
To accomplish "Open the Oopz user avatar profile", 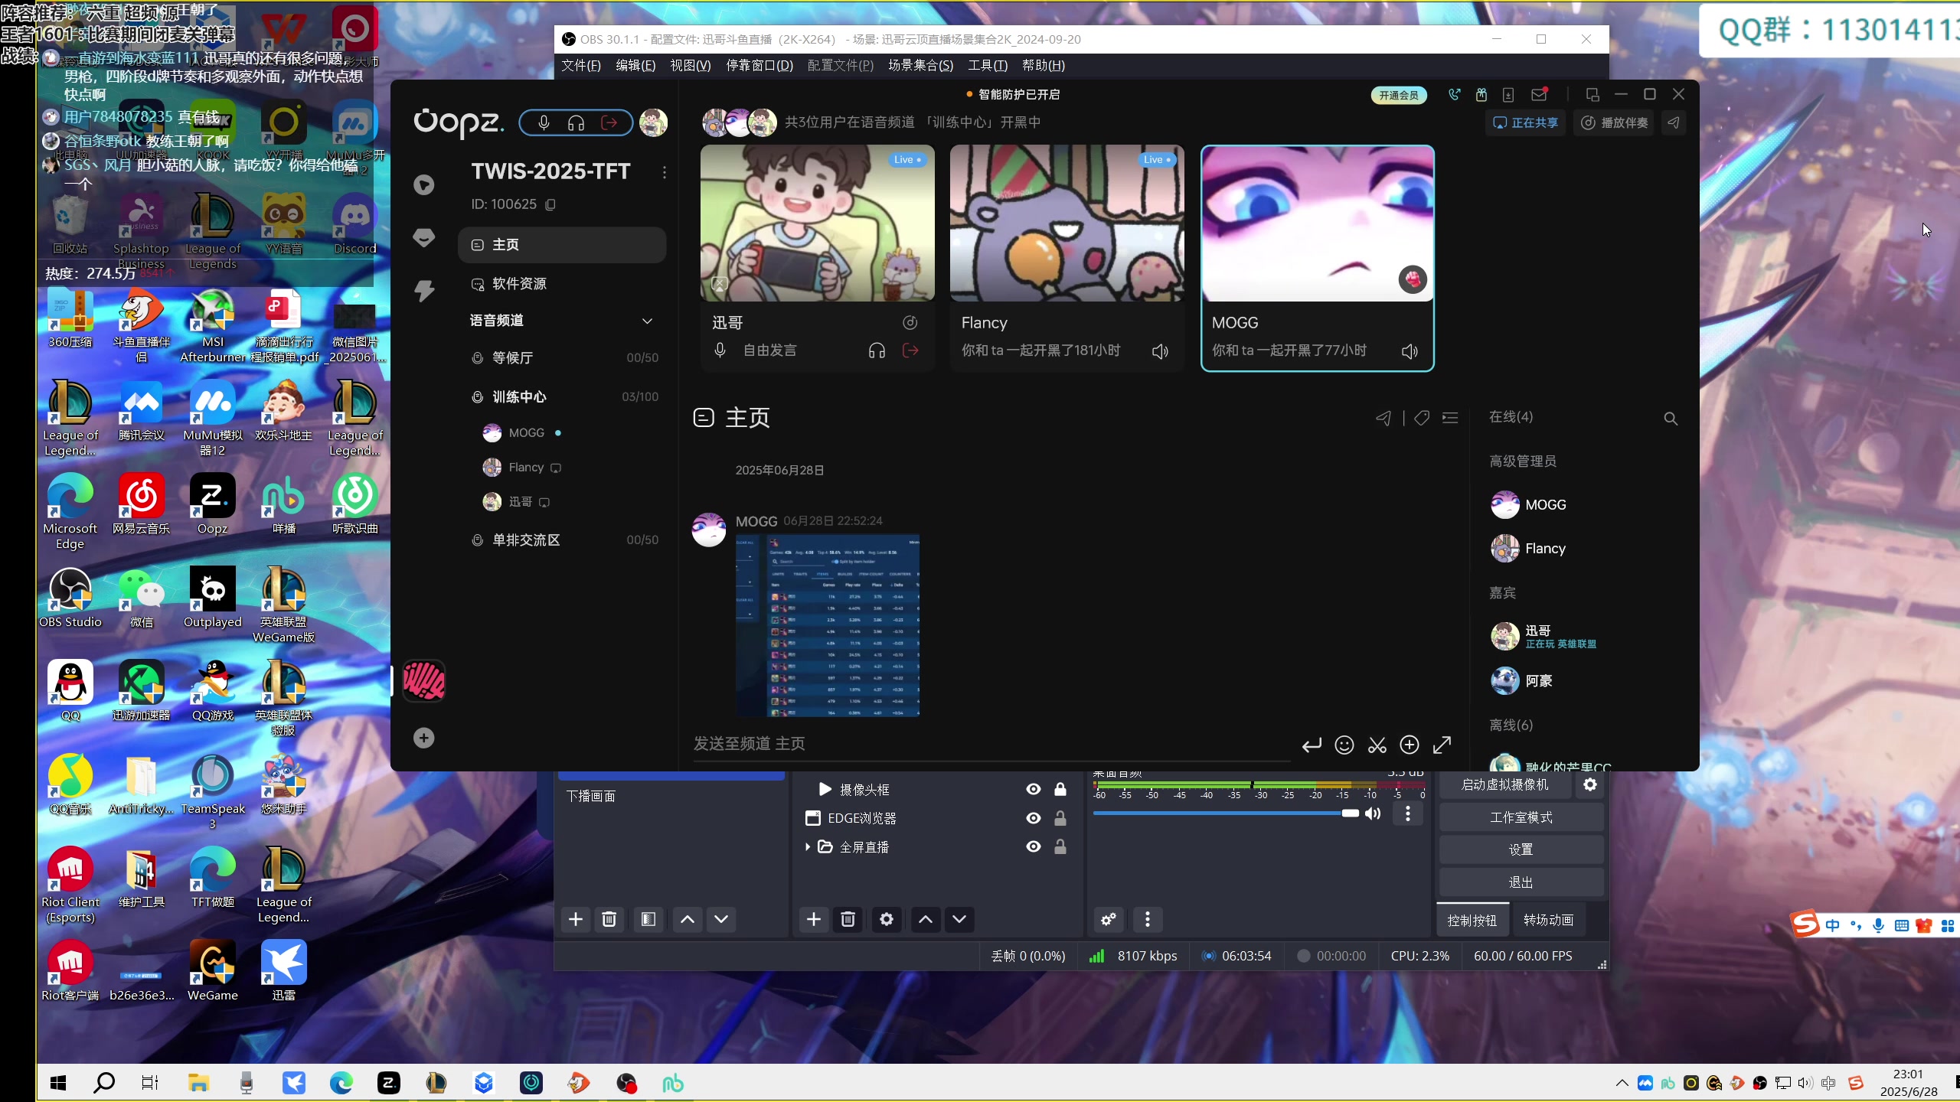I will [653, 122].
